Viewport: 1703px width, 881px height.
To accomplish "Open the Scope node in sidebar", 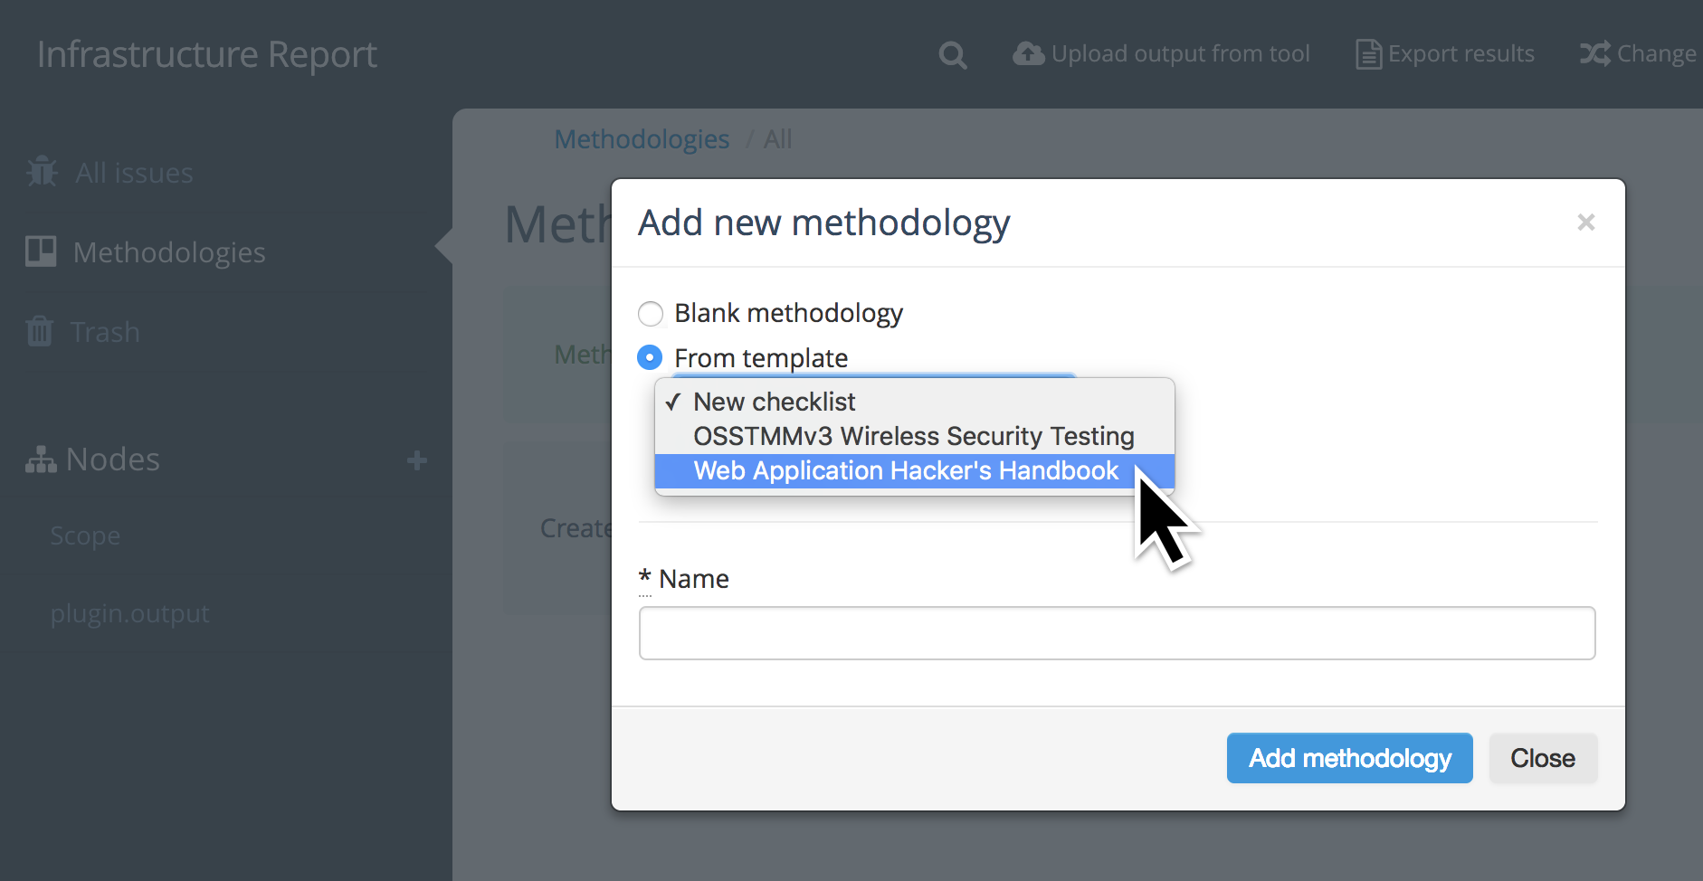I will pyautogui.click(x=85, y=535).
